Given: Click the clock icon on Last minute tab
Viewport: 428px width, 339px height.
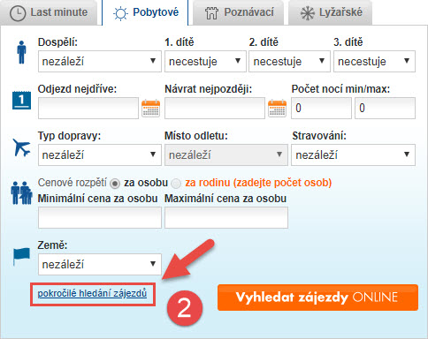Looking at the screenshot, I should point(18,13).
